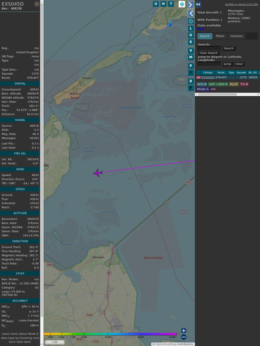Toggle the P persistence button
This screenshot has height=346, width=260.
pos(191,66)
